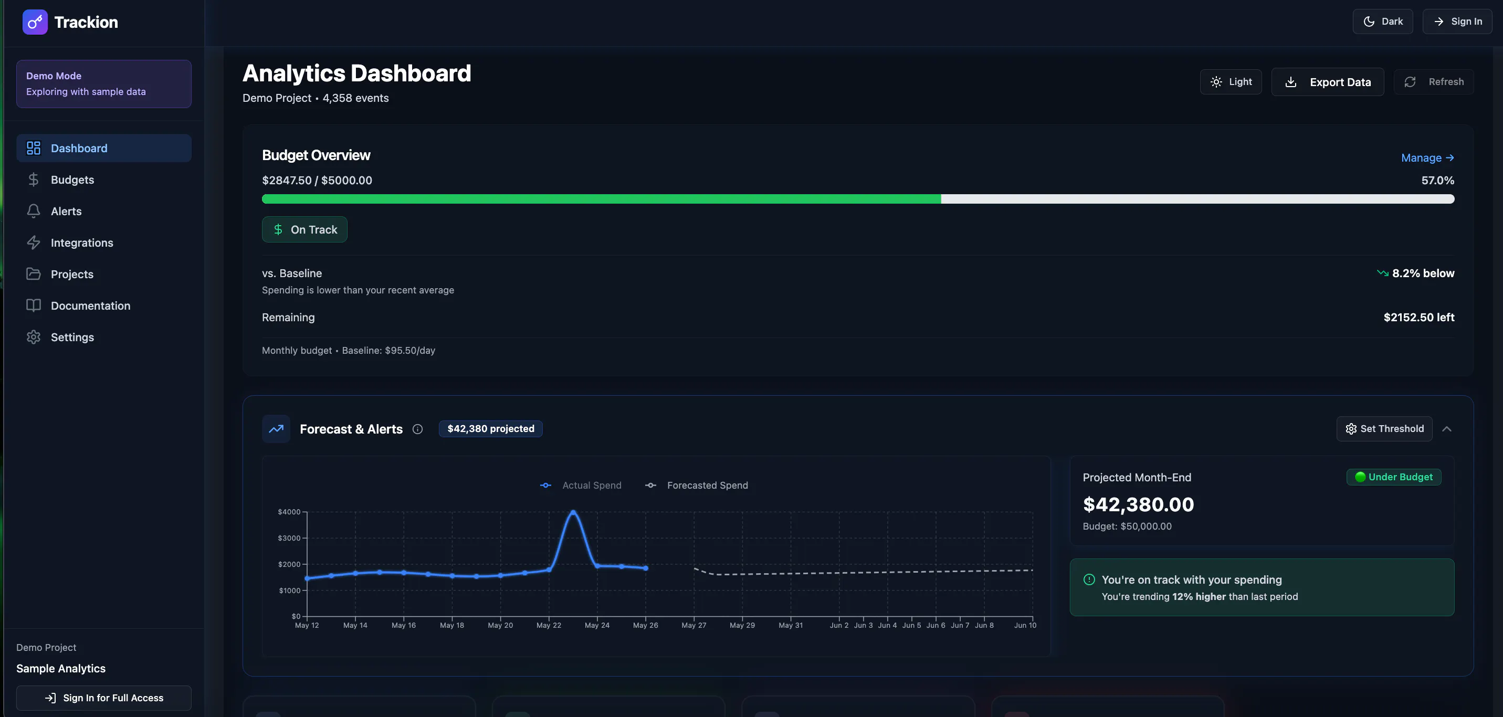Viewport: 1503px width, 717px height.
Task: Click the Projects folder icon
Action: [x=33, y=274]
